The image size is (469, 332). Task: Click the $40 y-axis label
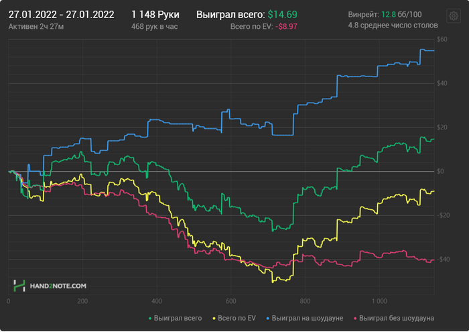click(442, 84)
